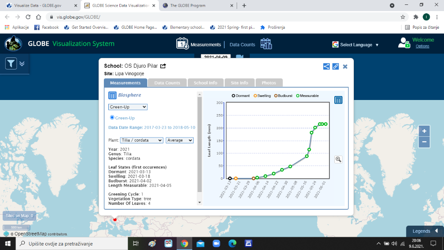Screen dimensions: 444x250
Task: Click the share icon in popup
Action: click(326, 66)
